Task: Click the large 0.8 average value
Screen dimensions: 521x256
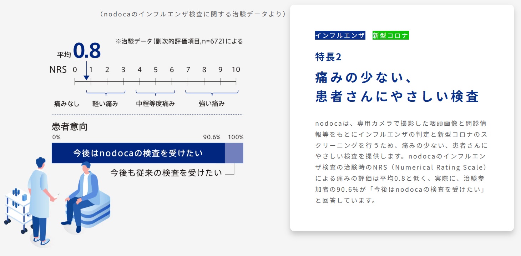Action: pos(87,51)
